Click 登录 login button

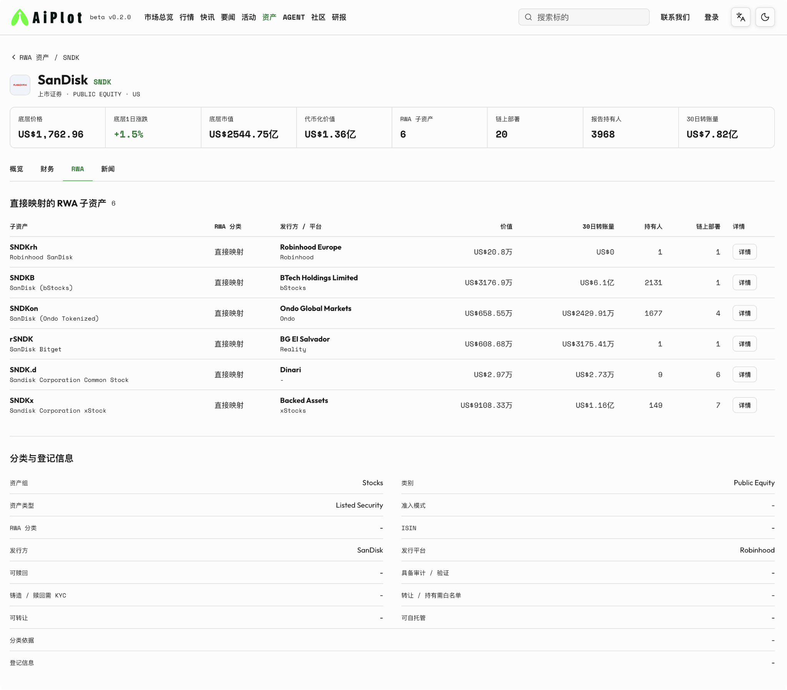click(711, 17)
